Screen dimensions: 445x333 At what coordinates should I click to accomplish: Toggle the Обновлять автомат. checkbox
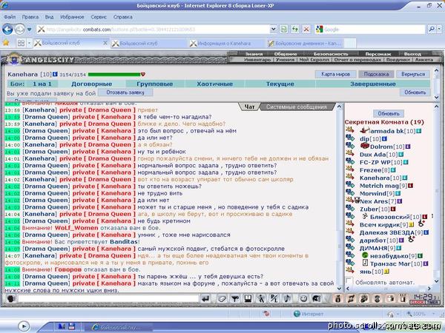tap(349, 281)
